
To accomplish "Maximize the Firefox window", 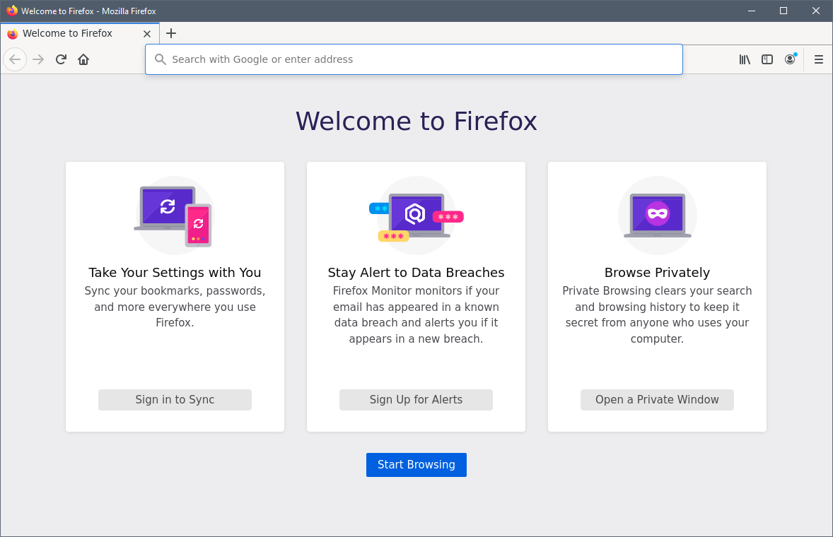I will 784,11.
